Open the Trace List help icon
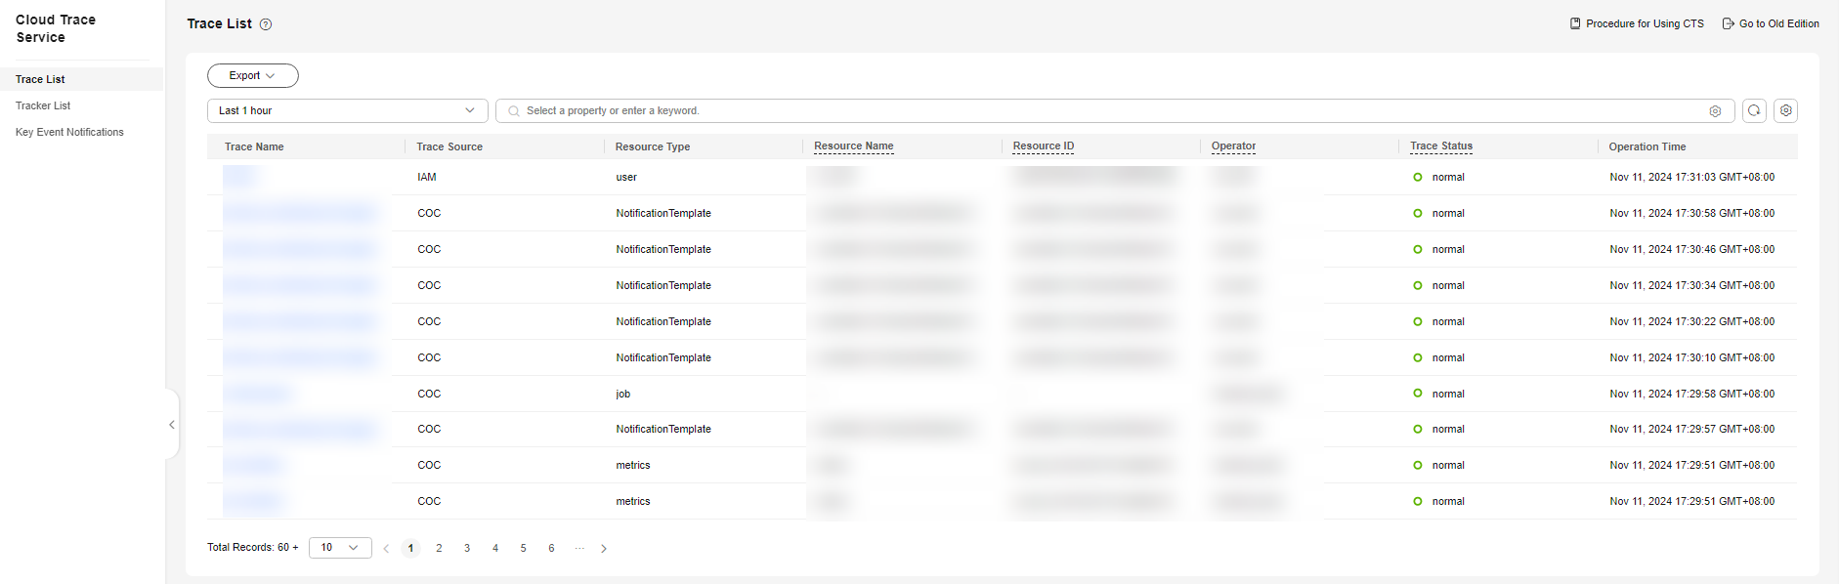 (266, 24)
